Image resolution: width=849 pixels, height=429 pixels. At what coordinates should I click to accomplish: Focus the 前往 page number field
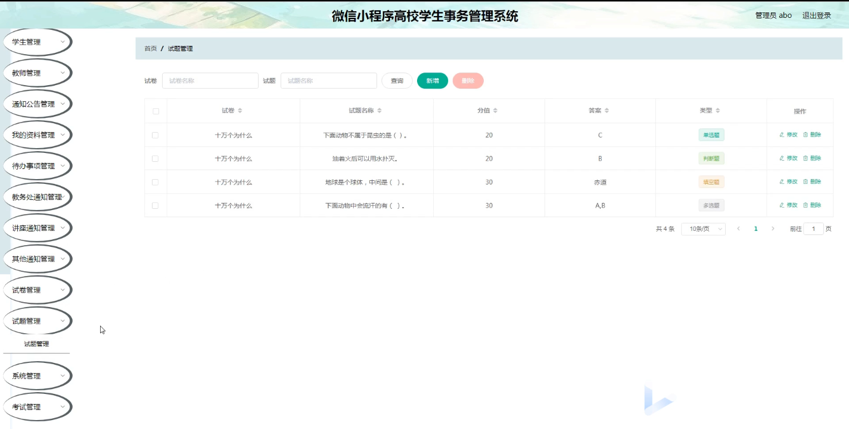(813, 229)
